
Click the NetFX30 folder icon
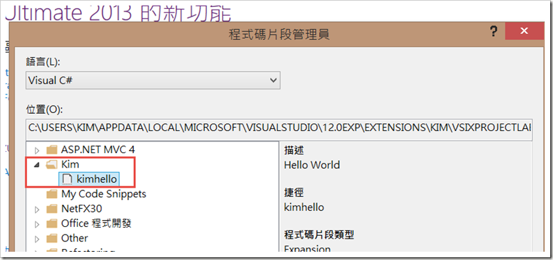tap(52, 209)
